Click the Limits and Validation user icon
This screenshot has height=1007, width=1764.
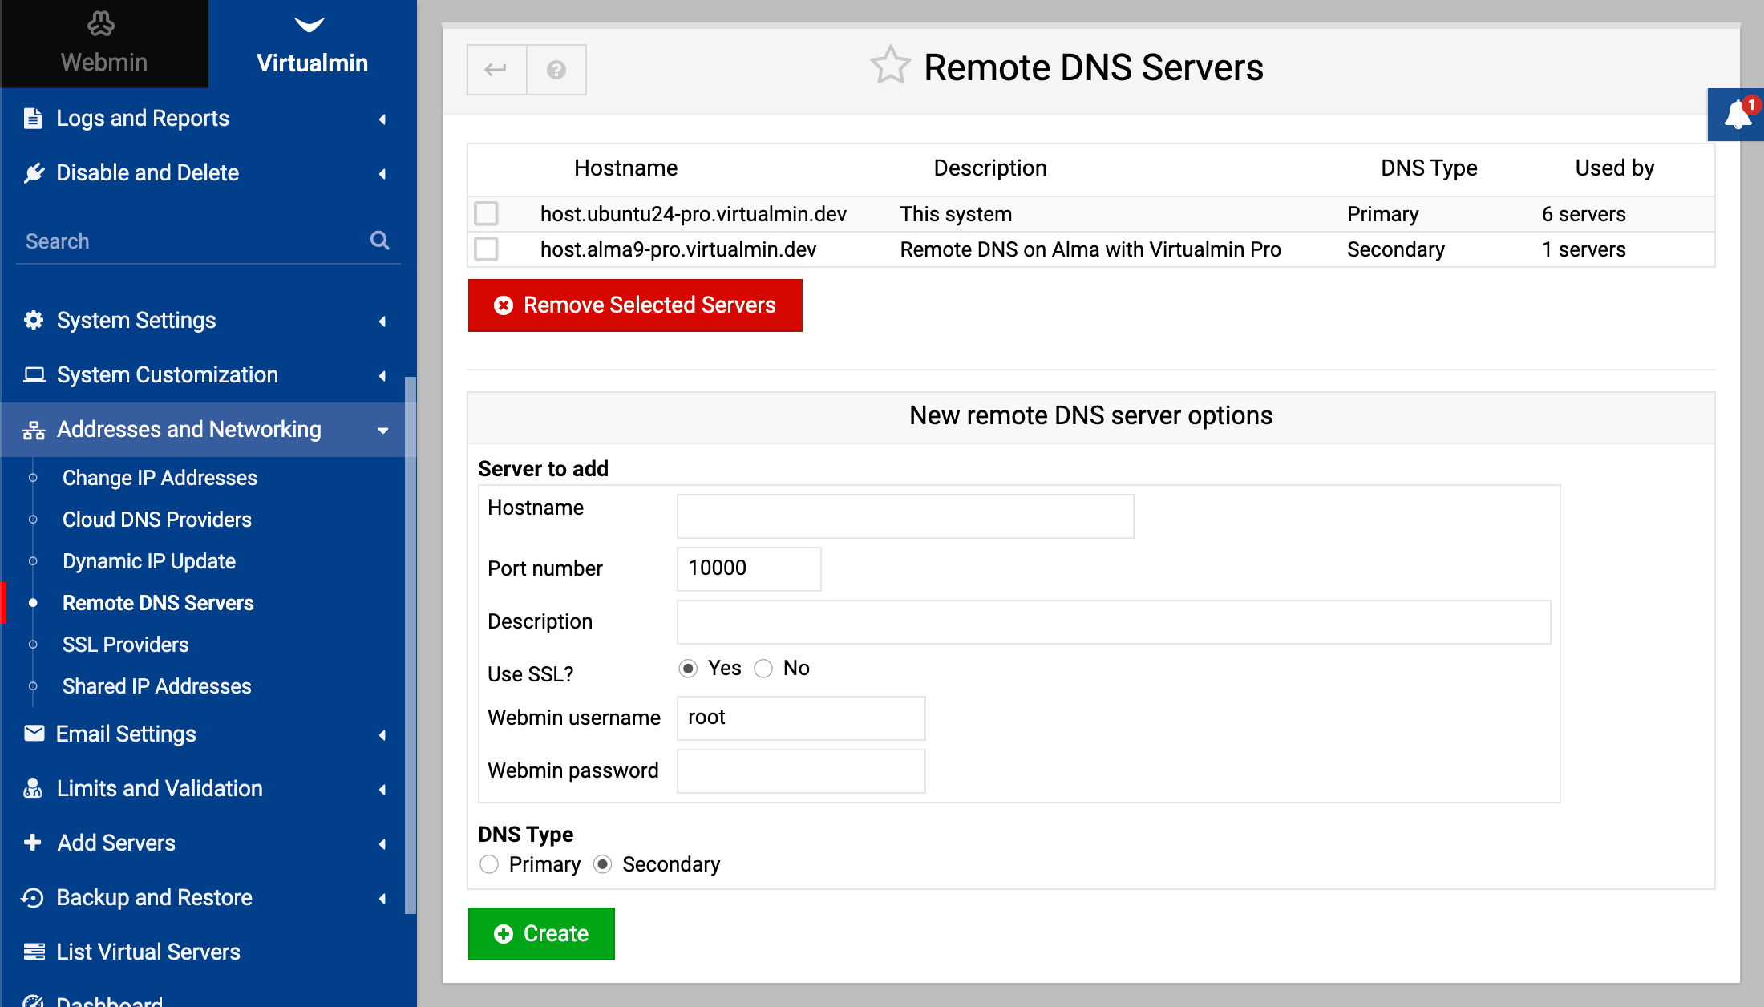pos(33,788)
